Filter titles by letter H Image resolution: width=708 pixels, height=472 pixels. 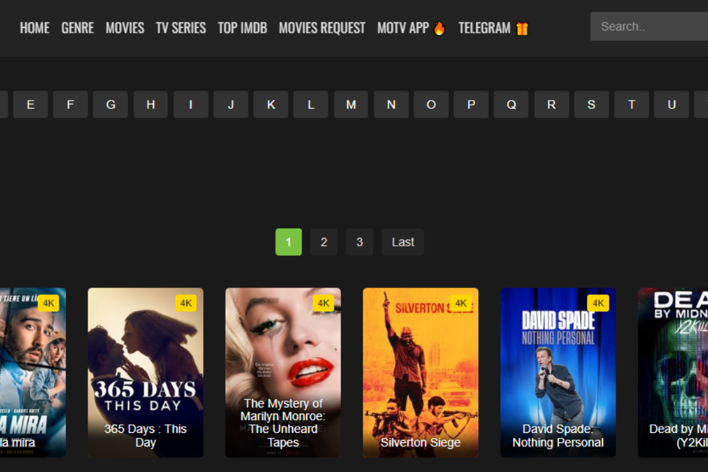tap(151, 104)
